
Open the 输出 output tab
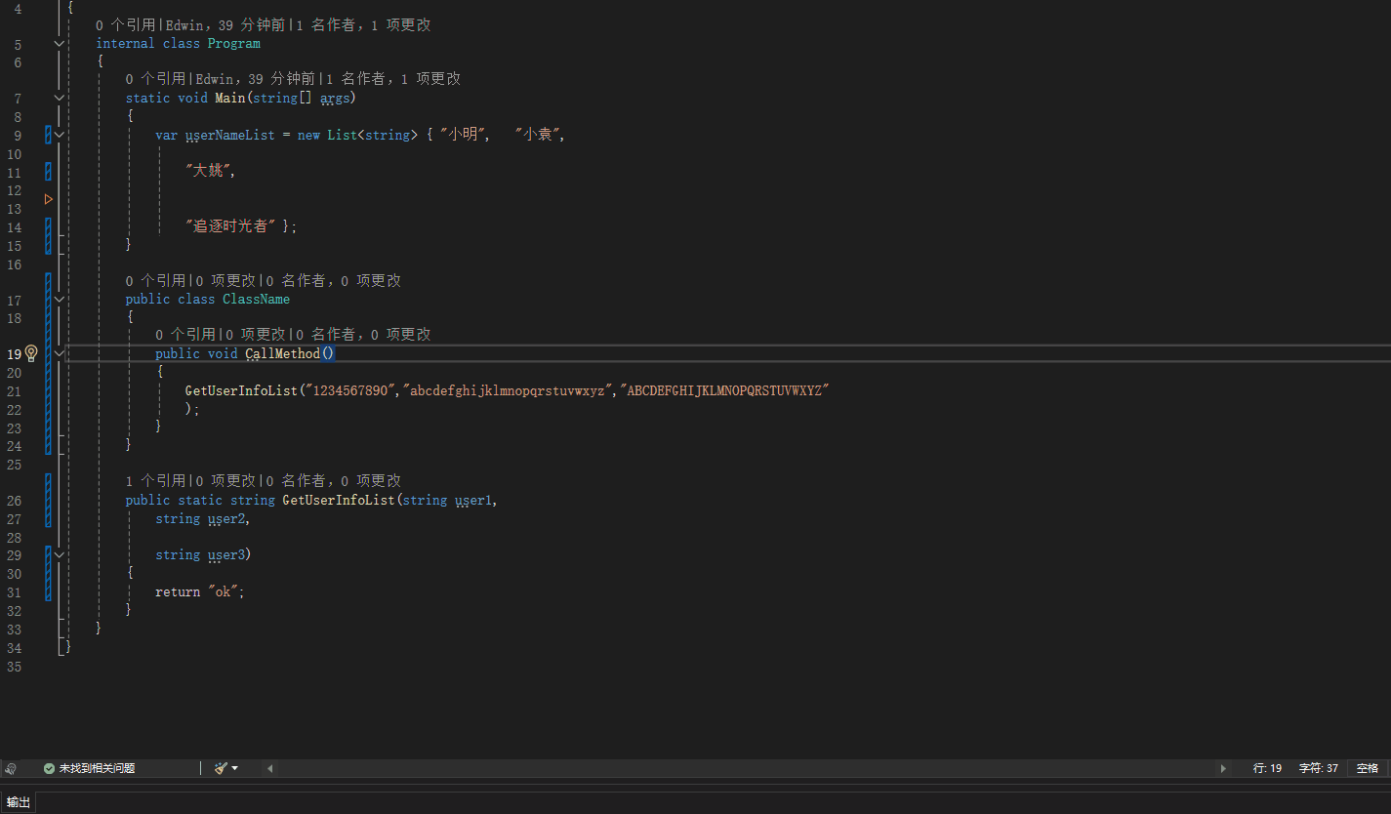pos(19,802)
